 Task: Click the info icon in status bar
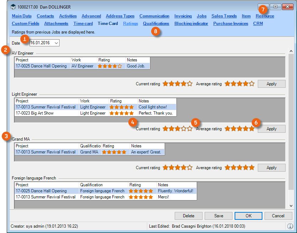click(290, 226)
